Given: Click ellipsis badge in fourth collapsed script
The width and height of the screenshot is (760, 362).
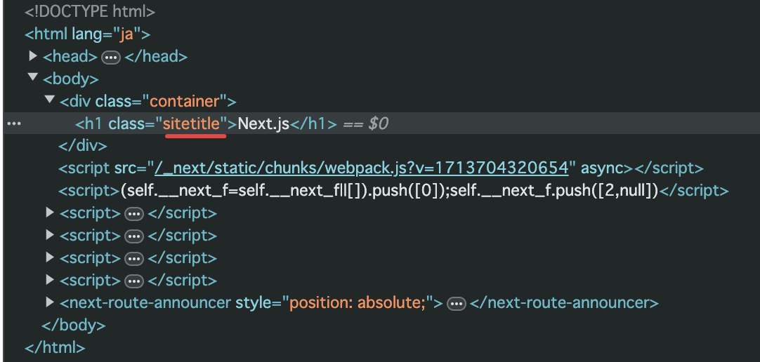Looking at the screenshot, I should coord(134,281).
